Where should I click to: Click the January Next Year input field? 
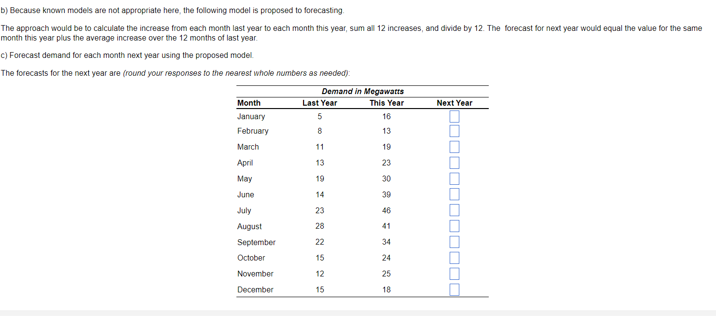point(454,116)
